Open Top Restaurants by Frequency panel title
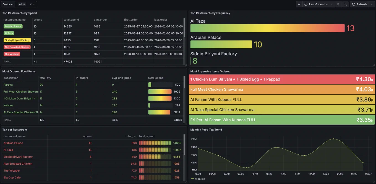The width and height of the screenshot is (376, 184). 210,13
